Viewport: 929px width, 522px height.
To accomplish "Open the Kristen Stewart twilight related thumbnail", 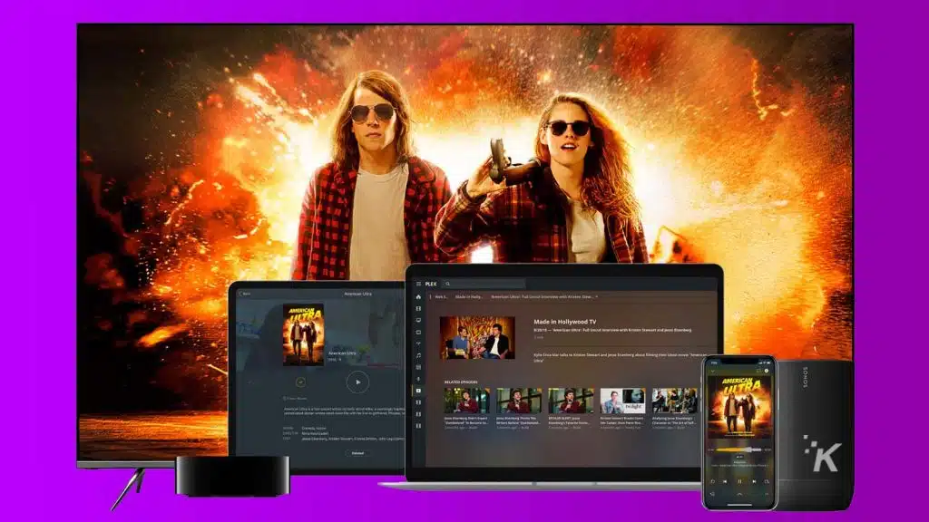I will click(622, 401).
